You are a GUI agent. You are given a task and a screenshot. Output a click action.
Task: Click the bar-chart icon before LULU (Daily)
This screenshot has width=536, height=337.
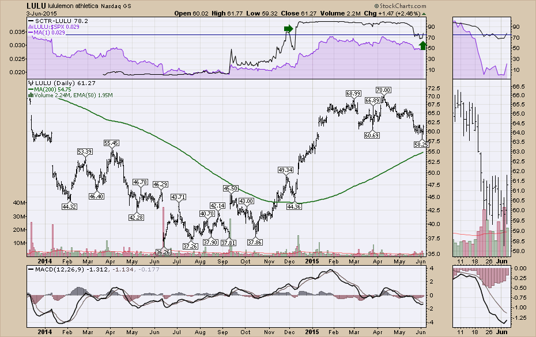(31, 83)
